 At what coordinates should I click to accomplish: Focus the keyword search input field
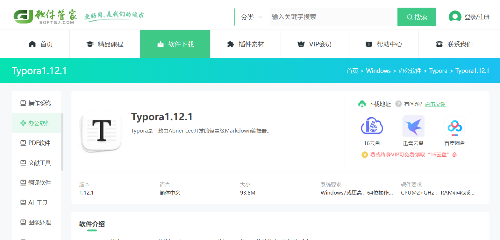(x=333, y=17)
